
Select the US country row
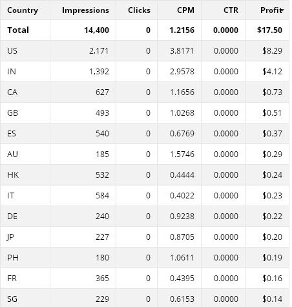point(145,51)
